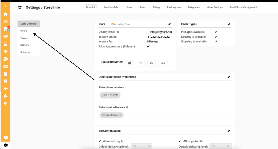This screenshot has width=278, height=149.
Task: Pause deliveries for 2h
Action: pyautogui.click(x=152, y=63)
